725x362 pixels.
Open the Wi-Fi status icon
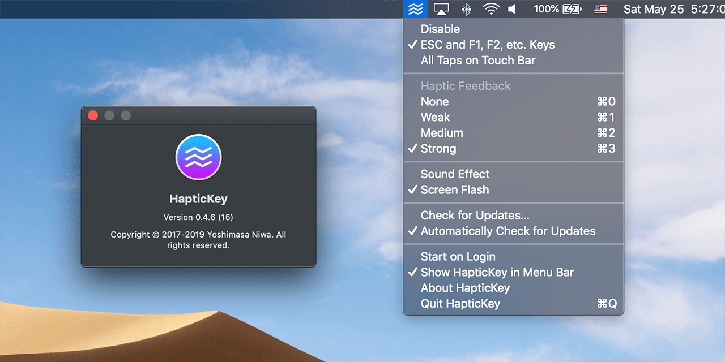click(x=491, y=9)
